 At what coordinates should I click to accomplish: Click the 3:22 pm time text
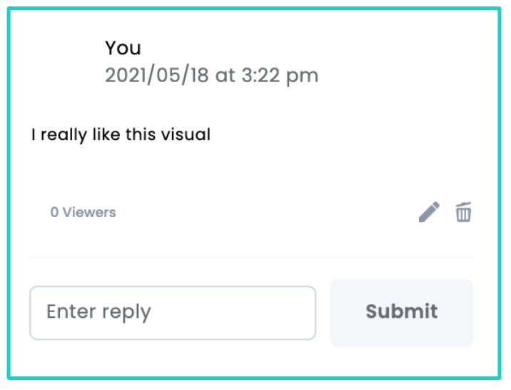coord(280,76)
